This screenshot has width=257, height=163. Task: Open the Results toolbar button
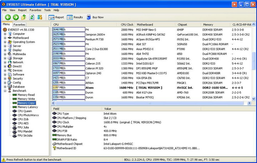[x=75, y=17]
